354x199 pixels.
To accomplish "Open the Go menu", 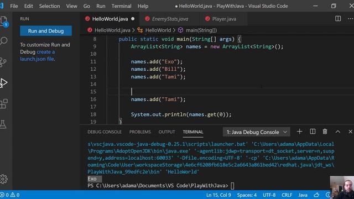I will 86,6.
